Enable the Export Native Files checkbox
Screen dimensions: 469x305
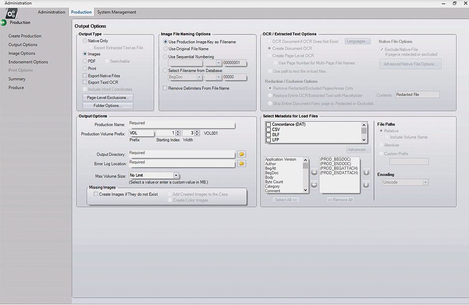pyautogui.click(x=84, y=76)
